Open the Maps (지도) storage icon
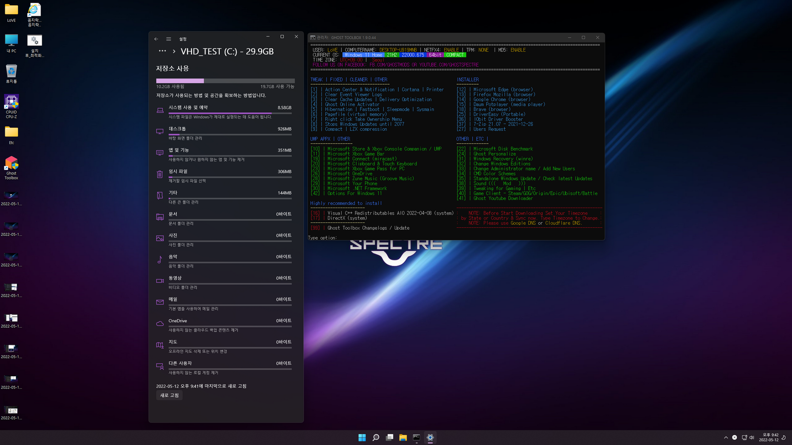Viewport: 792px width, 445px height. pyautogui.click(x=160, y=345)
